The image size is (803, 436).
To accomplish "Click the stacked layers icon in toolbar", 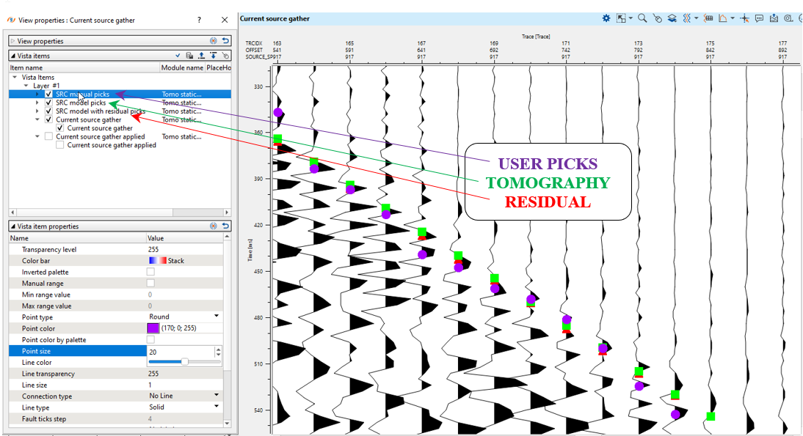I will click(x=672, y=18).
